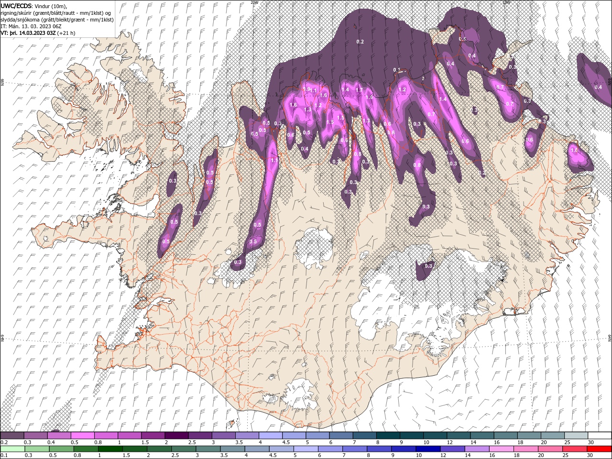Select the violet 12–14 swatch in bottom legend row

tap(451, 448)
